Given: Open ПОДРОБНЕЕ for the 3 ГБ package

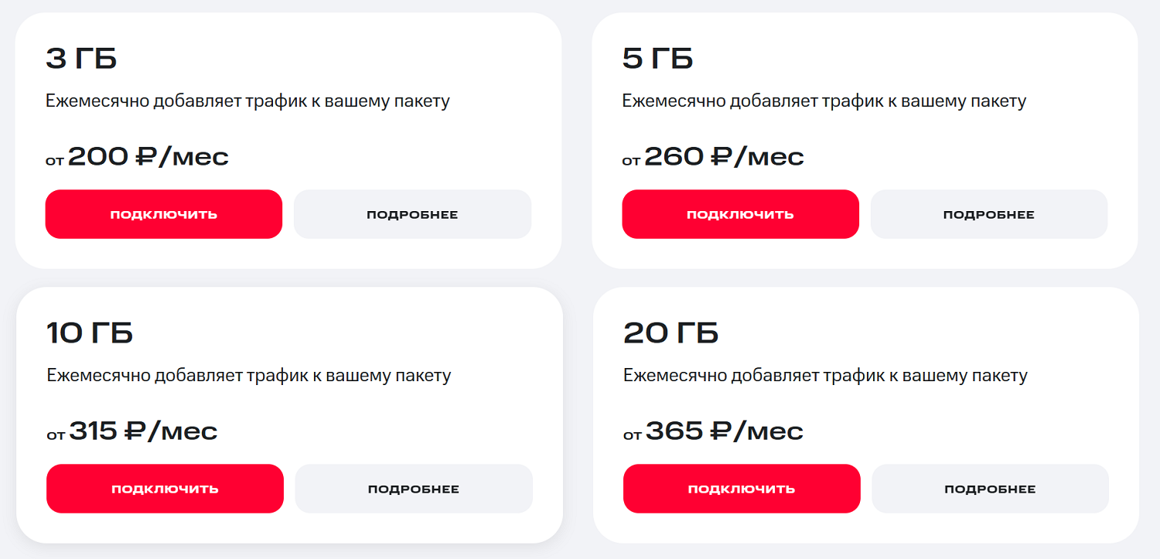Looking at the screenshot, I should pos(412,214).
